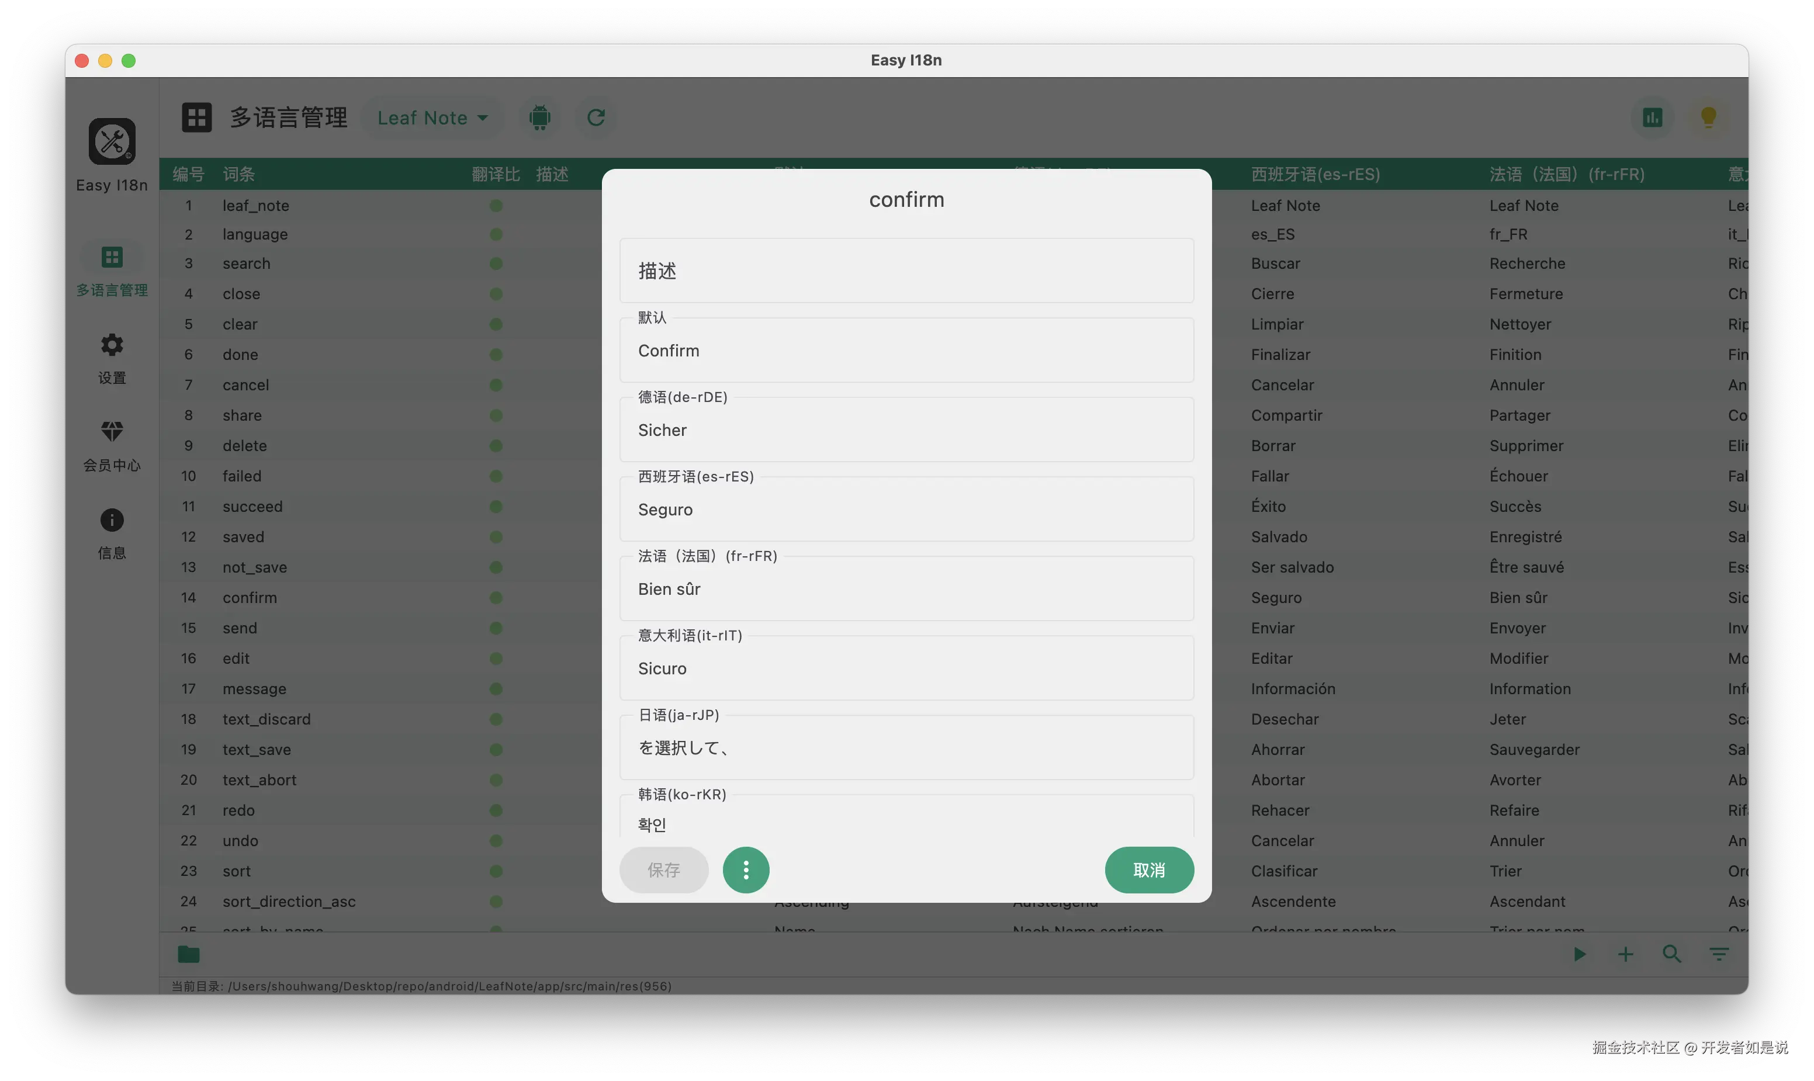This screenshot has width=1814, height=1081.
Task: Cancel the dialog with 取消 button
Action: point(1149,869)
